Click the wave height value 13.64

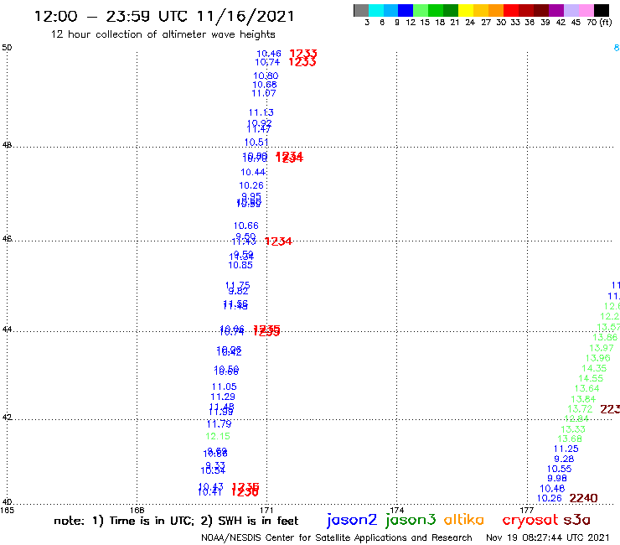(586, 389)
